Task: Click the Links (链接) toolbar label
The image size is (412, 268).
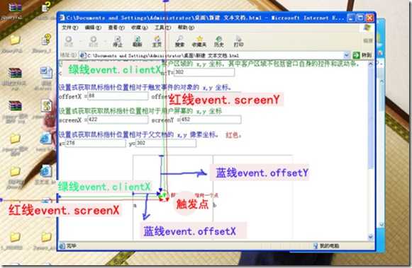Action: (368, 40)
